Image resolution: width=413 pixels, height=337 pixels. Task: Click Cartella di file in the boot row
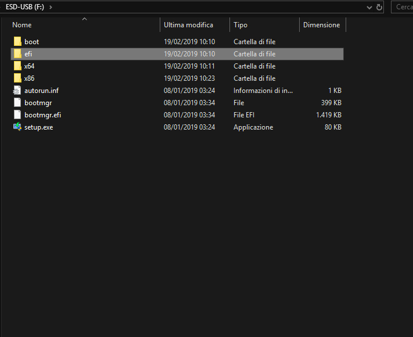click(254, 42)
